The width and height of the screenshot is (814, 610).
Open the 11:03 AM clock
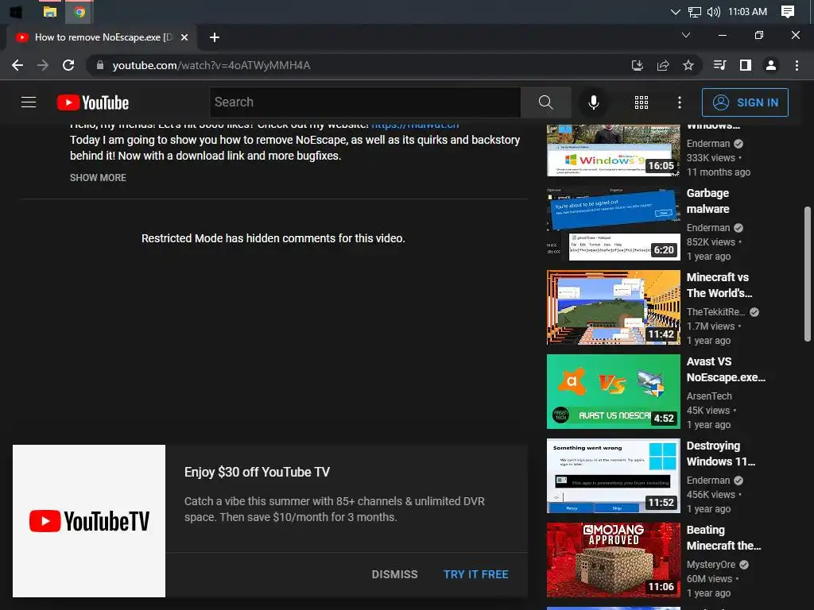click(747, 11)
